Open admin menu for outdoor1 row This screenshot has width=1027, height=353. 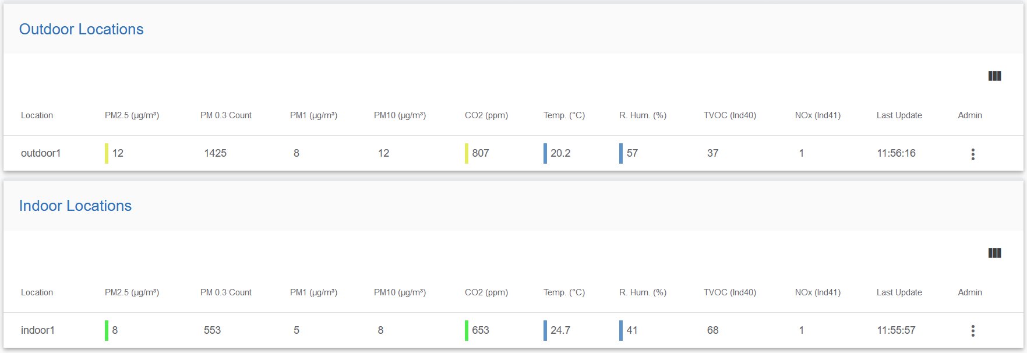click(x=973, y=154)
